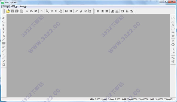This screenshot has width=177, height=102.
Task: Click the three horizontal lines icon
Action: point(4,47)
